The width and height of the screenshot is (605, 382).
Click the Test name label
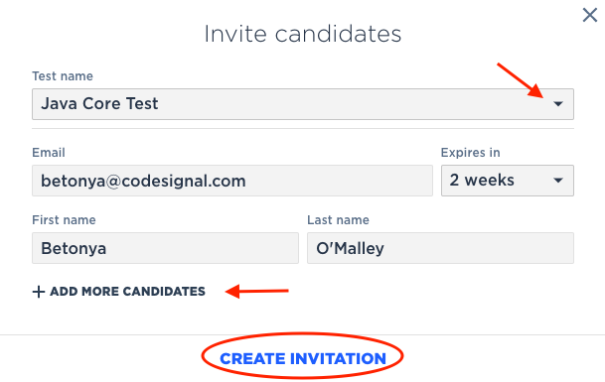coord(63,76)
